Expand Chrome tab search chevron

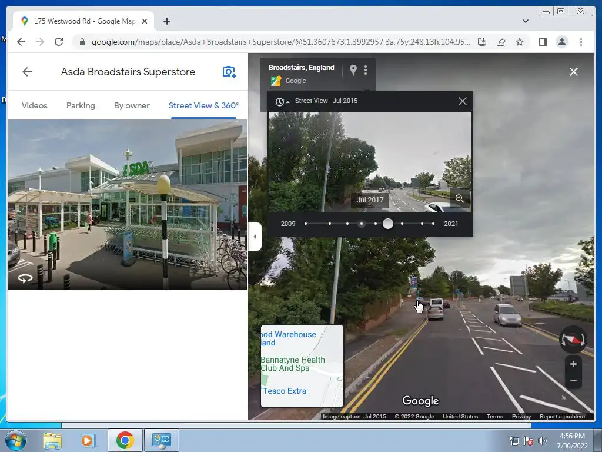[525, 21]
